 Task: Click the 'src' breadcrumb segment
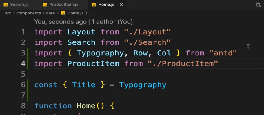pos(8,13)
